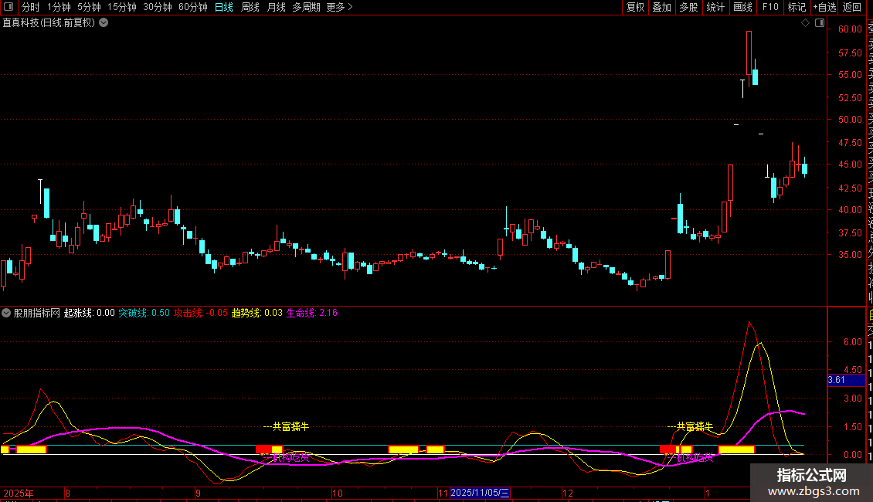Switch to the 分时 intraday view
873x502 pixels.
point(30,7)
